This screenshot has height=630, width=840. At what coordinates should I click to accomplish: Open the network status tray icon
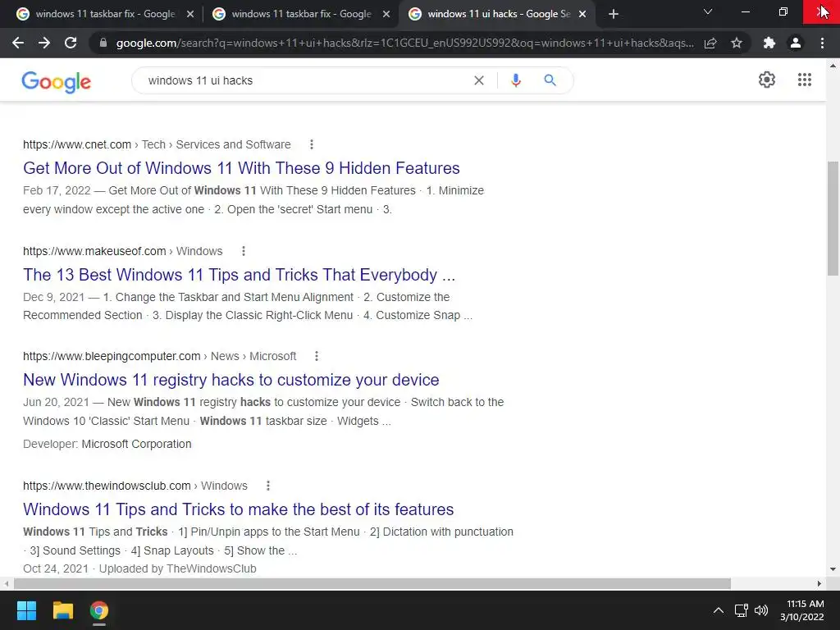pos(742,610)
